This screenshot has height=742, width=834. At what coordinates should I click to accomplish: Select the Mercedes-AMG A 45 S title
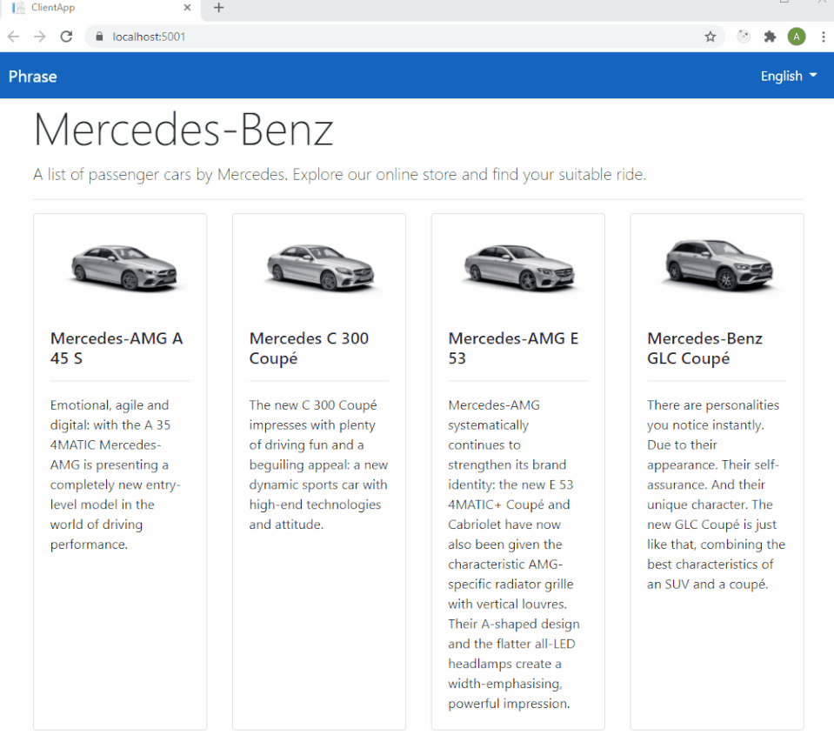117,348
